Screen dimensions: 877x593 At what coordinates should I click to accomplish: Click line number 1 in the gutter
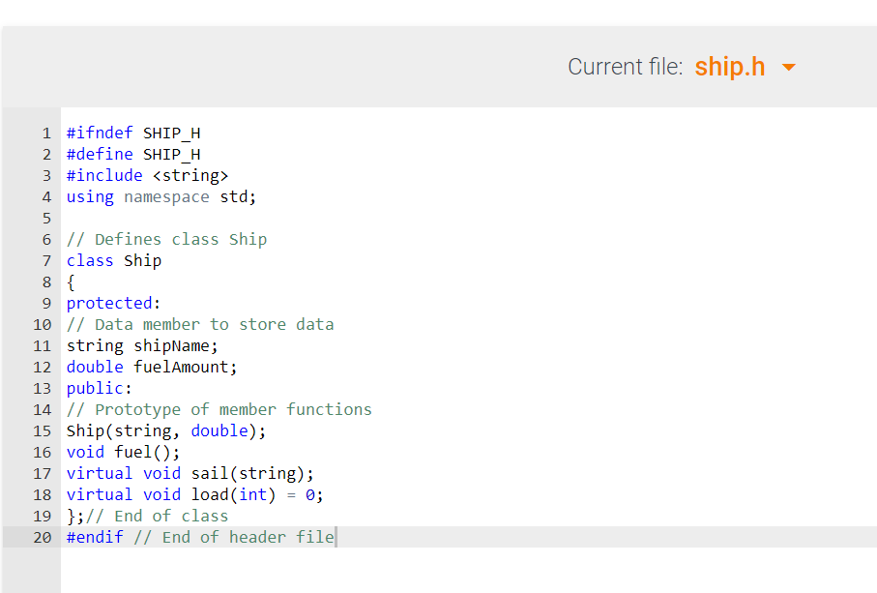coord(45,133)
